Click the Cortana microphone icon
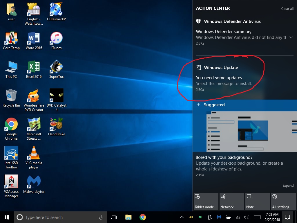 point(101,217)
